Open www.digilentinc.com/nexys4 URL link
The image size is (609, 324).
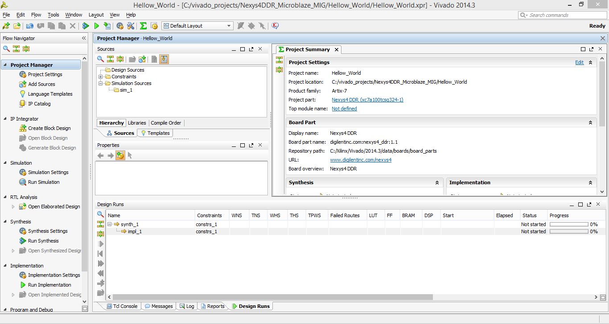click(x=361, y=160)
